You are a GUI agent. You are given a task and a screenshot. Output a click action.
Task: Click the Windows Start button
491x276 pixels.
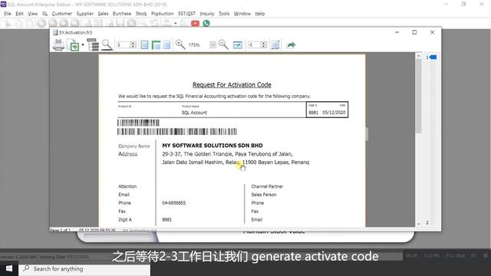click(x=9, y=268)
